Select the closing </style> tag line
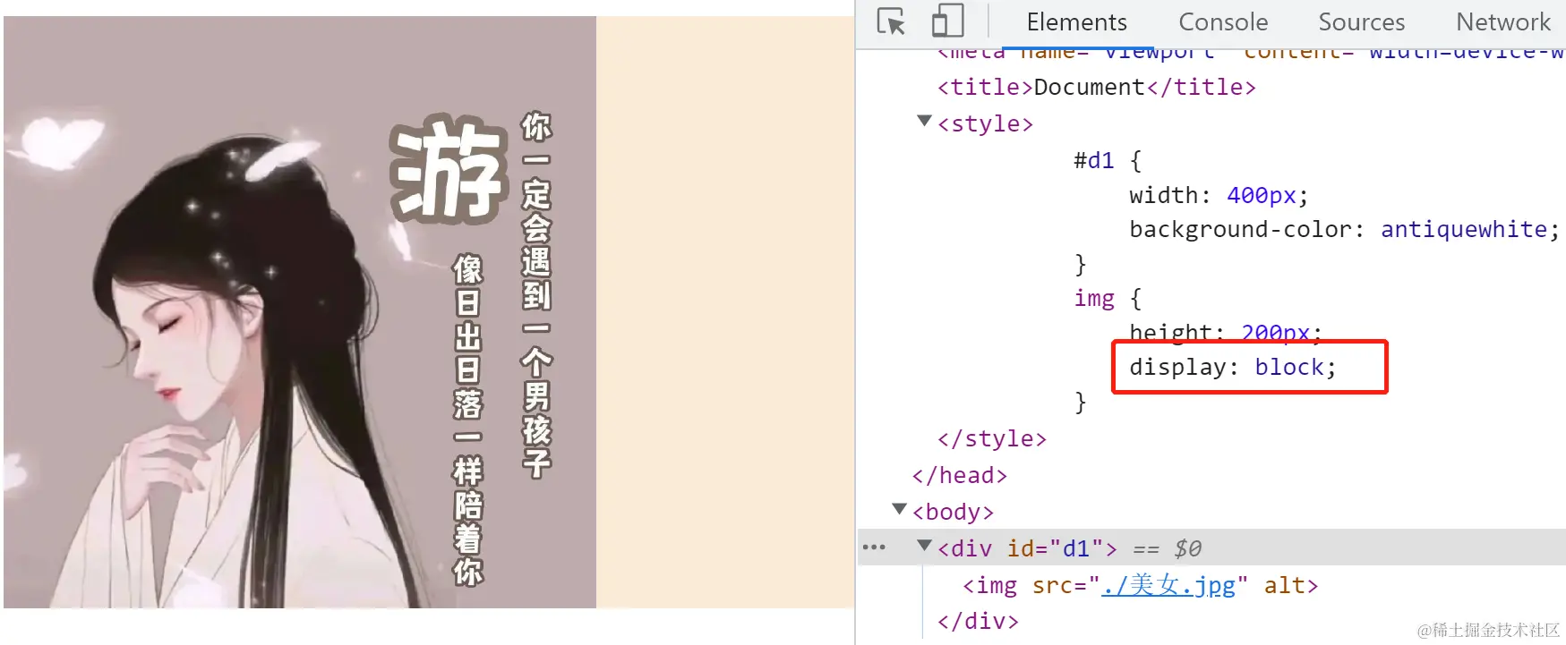Image resolution: width=1566 pixels, height=645 pixels. 992,438
